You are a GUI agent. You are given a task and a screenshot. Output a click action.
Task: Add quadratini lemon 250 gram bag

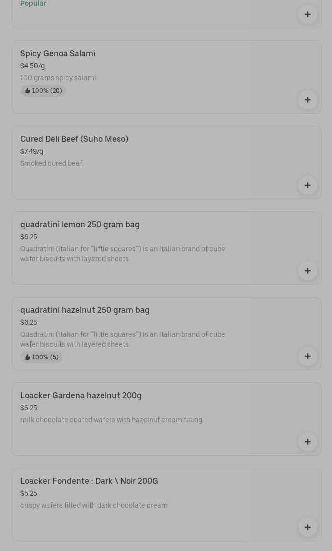click(307, 271)
